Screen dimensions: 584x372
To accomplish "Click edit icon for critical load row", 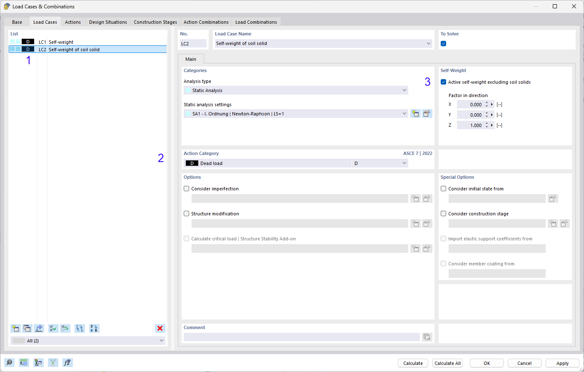I will [x=427, y=249].
